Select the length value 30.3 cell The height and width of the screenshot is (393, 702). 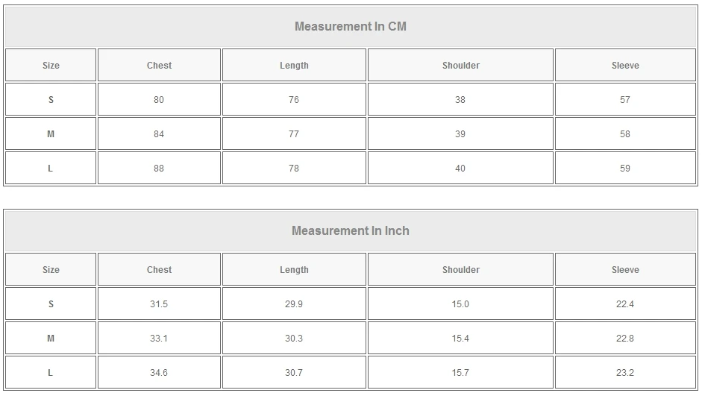tap(294, 339)
